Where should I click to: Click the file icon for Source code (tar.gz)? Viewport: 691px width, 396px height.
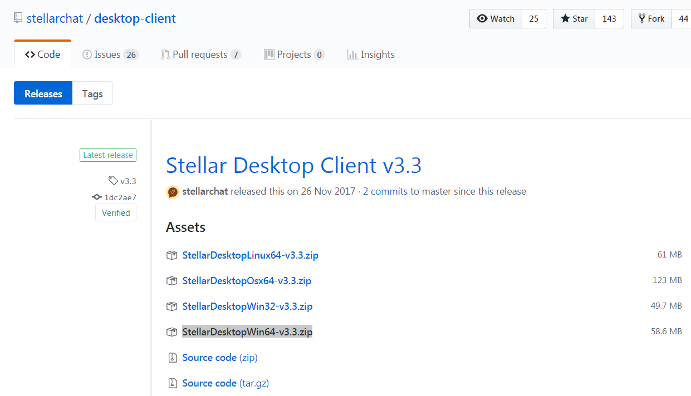point(172,383)
